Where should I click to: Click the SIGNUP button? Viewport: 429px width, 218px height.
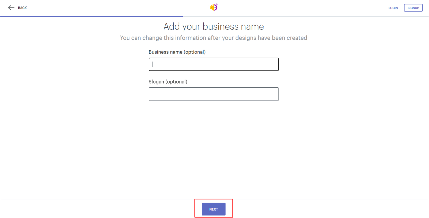(x=413, y=8)
